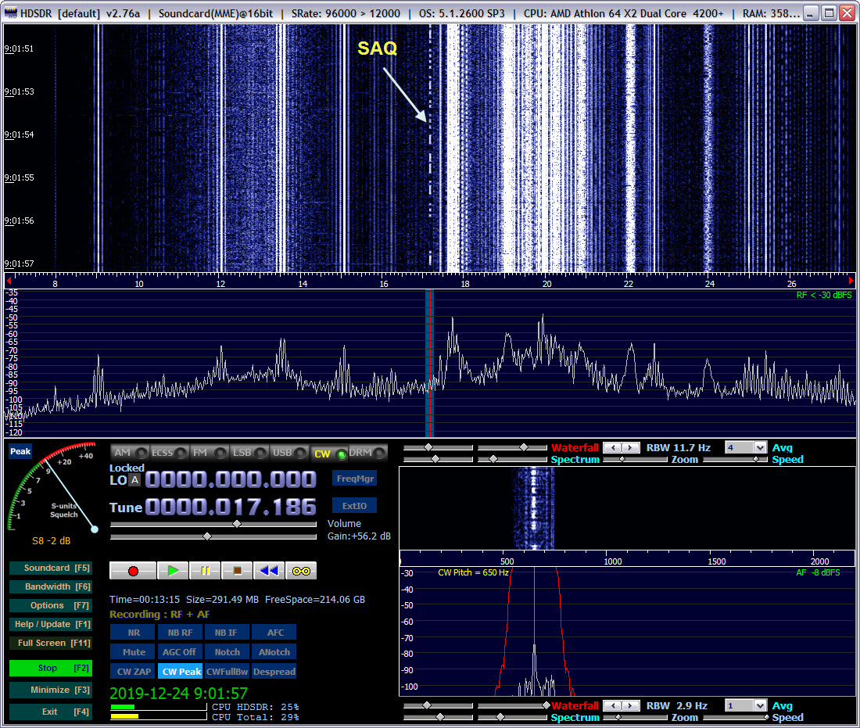Click the upper RBW right arrow
The image size is (860, 728).
[x=631, y=447]
